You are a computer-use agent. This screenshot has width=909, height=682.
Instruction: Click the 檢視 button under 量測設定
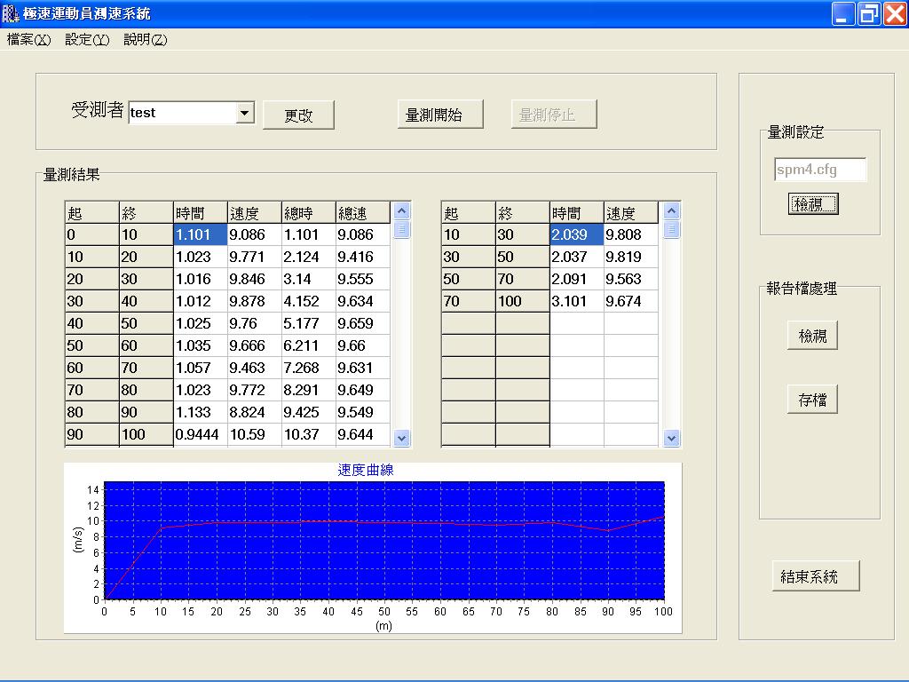click(813, 204)
